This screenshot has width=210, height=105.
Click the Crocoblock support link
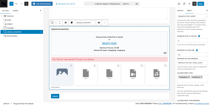pyautogui.click(x=202, y=104)
